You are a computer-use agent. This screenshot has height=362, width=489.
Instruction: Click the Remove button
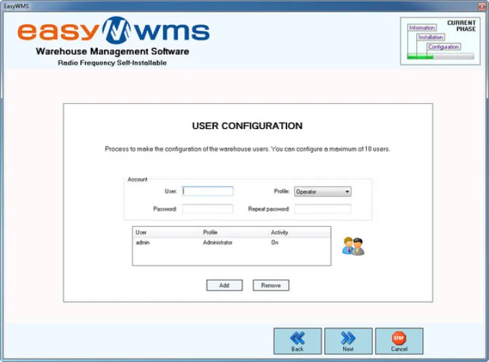(271, 285)
